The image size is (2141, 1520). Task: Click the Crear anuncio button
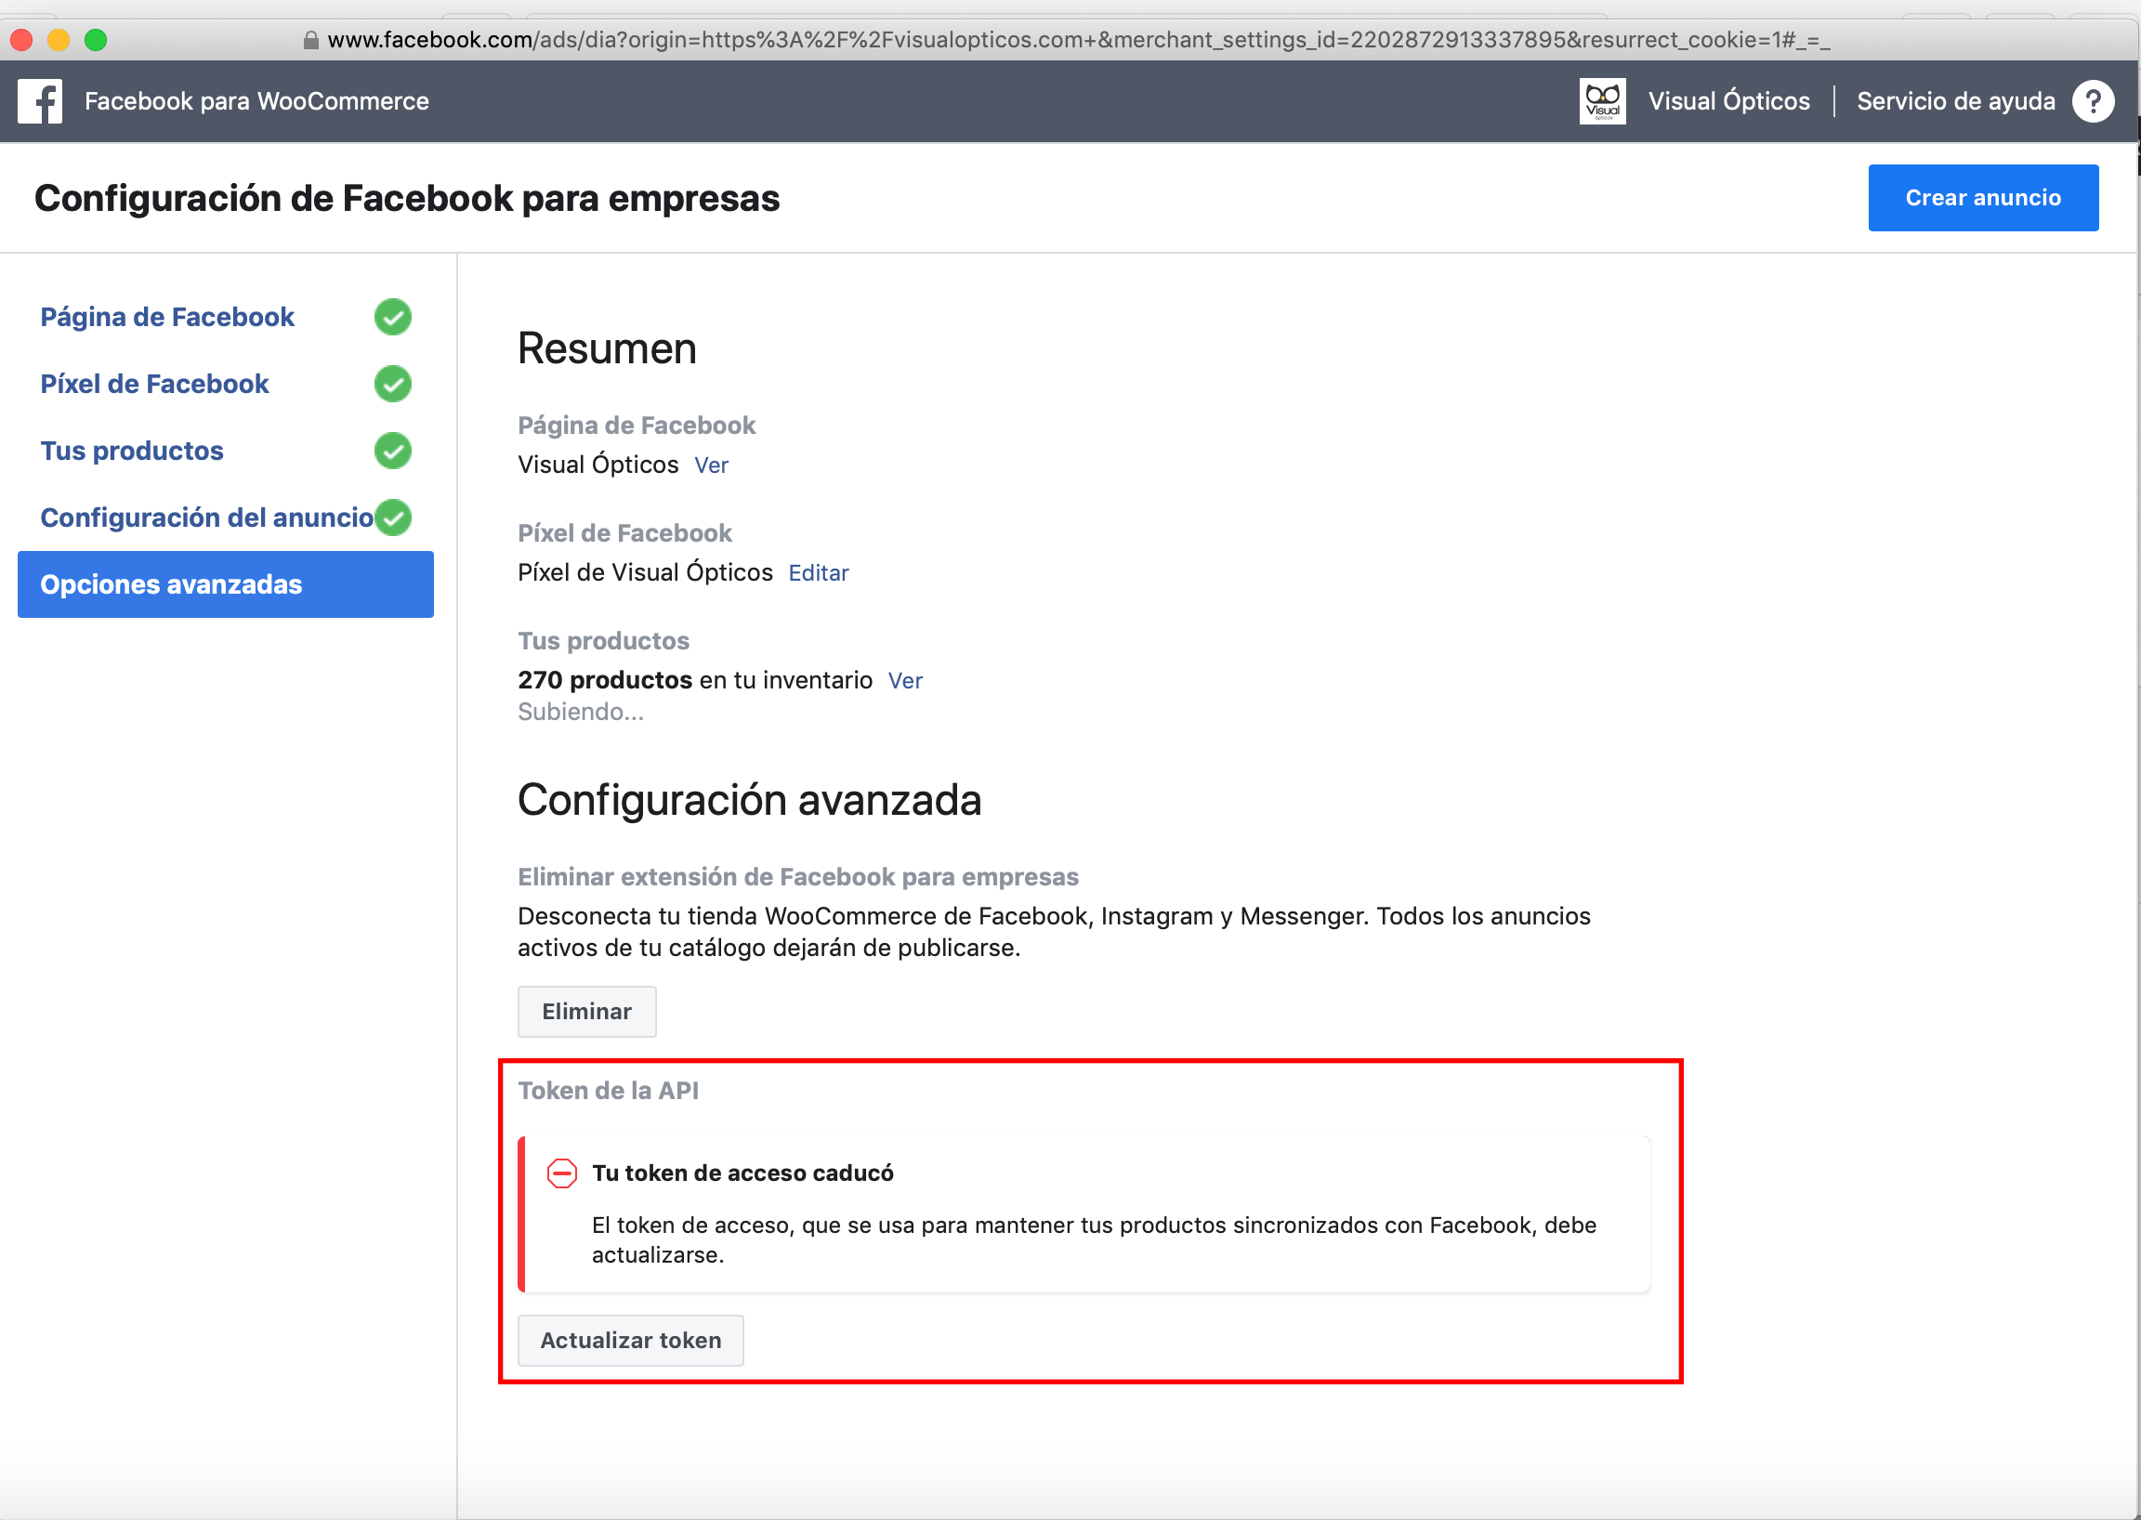click(x=1983, y=198)
